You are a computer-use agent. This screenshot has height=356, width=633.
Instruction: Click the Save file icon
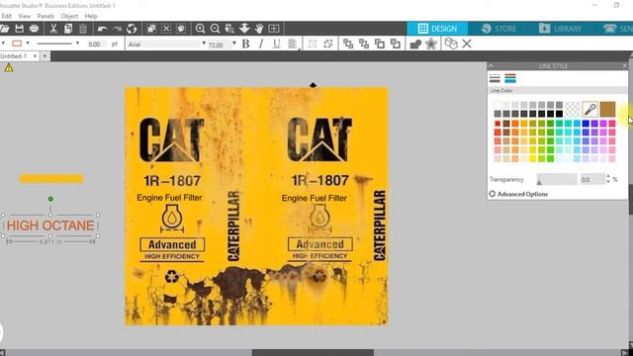tap(19, 29)
